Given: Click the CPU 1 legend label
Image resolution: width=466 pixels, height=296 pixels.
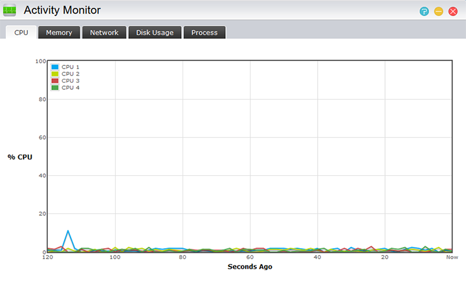Looking at the screenshot, I should pos(71,67).
